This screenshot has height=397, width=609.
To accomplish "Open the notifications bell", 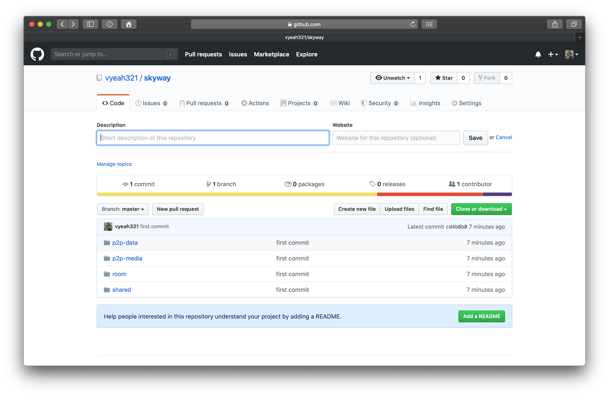I will point(538,54).
